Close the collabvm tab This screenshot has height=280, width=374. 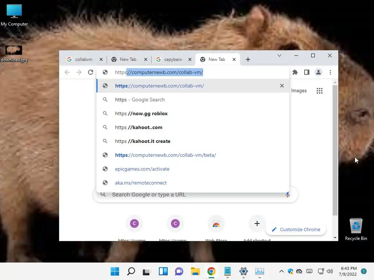click(101, 59)
